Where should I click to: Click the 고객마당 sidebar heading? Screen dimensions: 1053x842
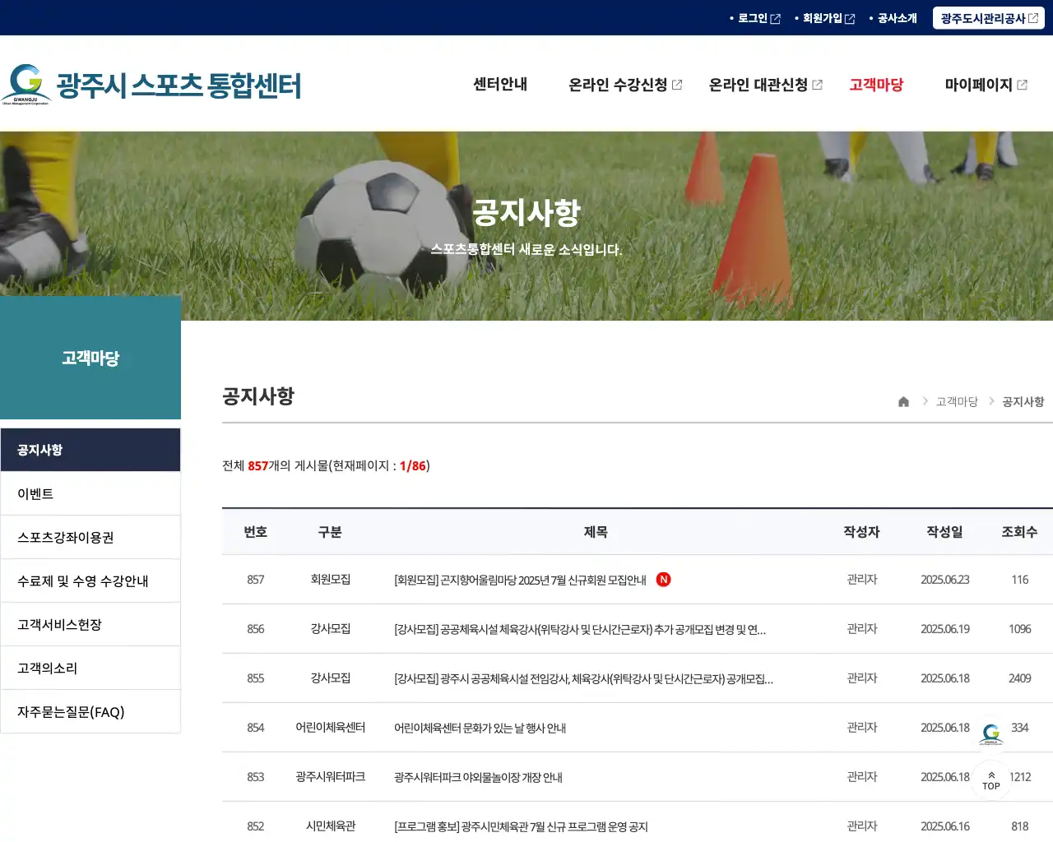point(90,358)
